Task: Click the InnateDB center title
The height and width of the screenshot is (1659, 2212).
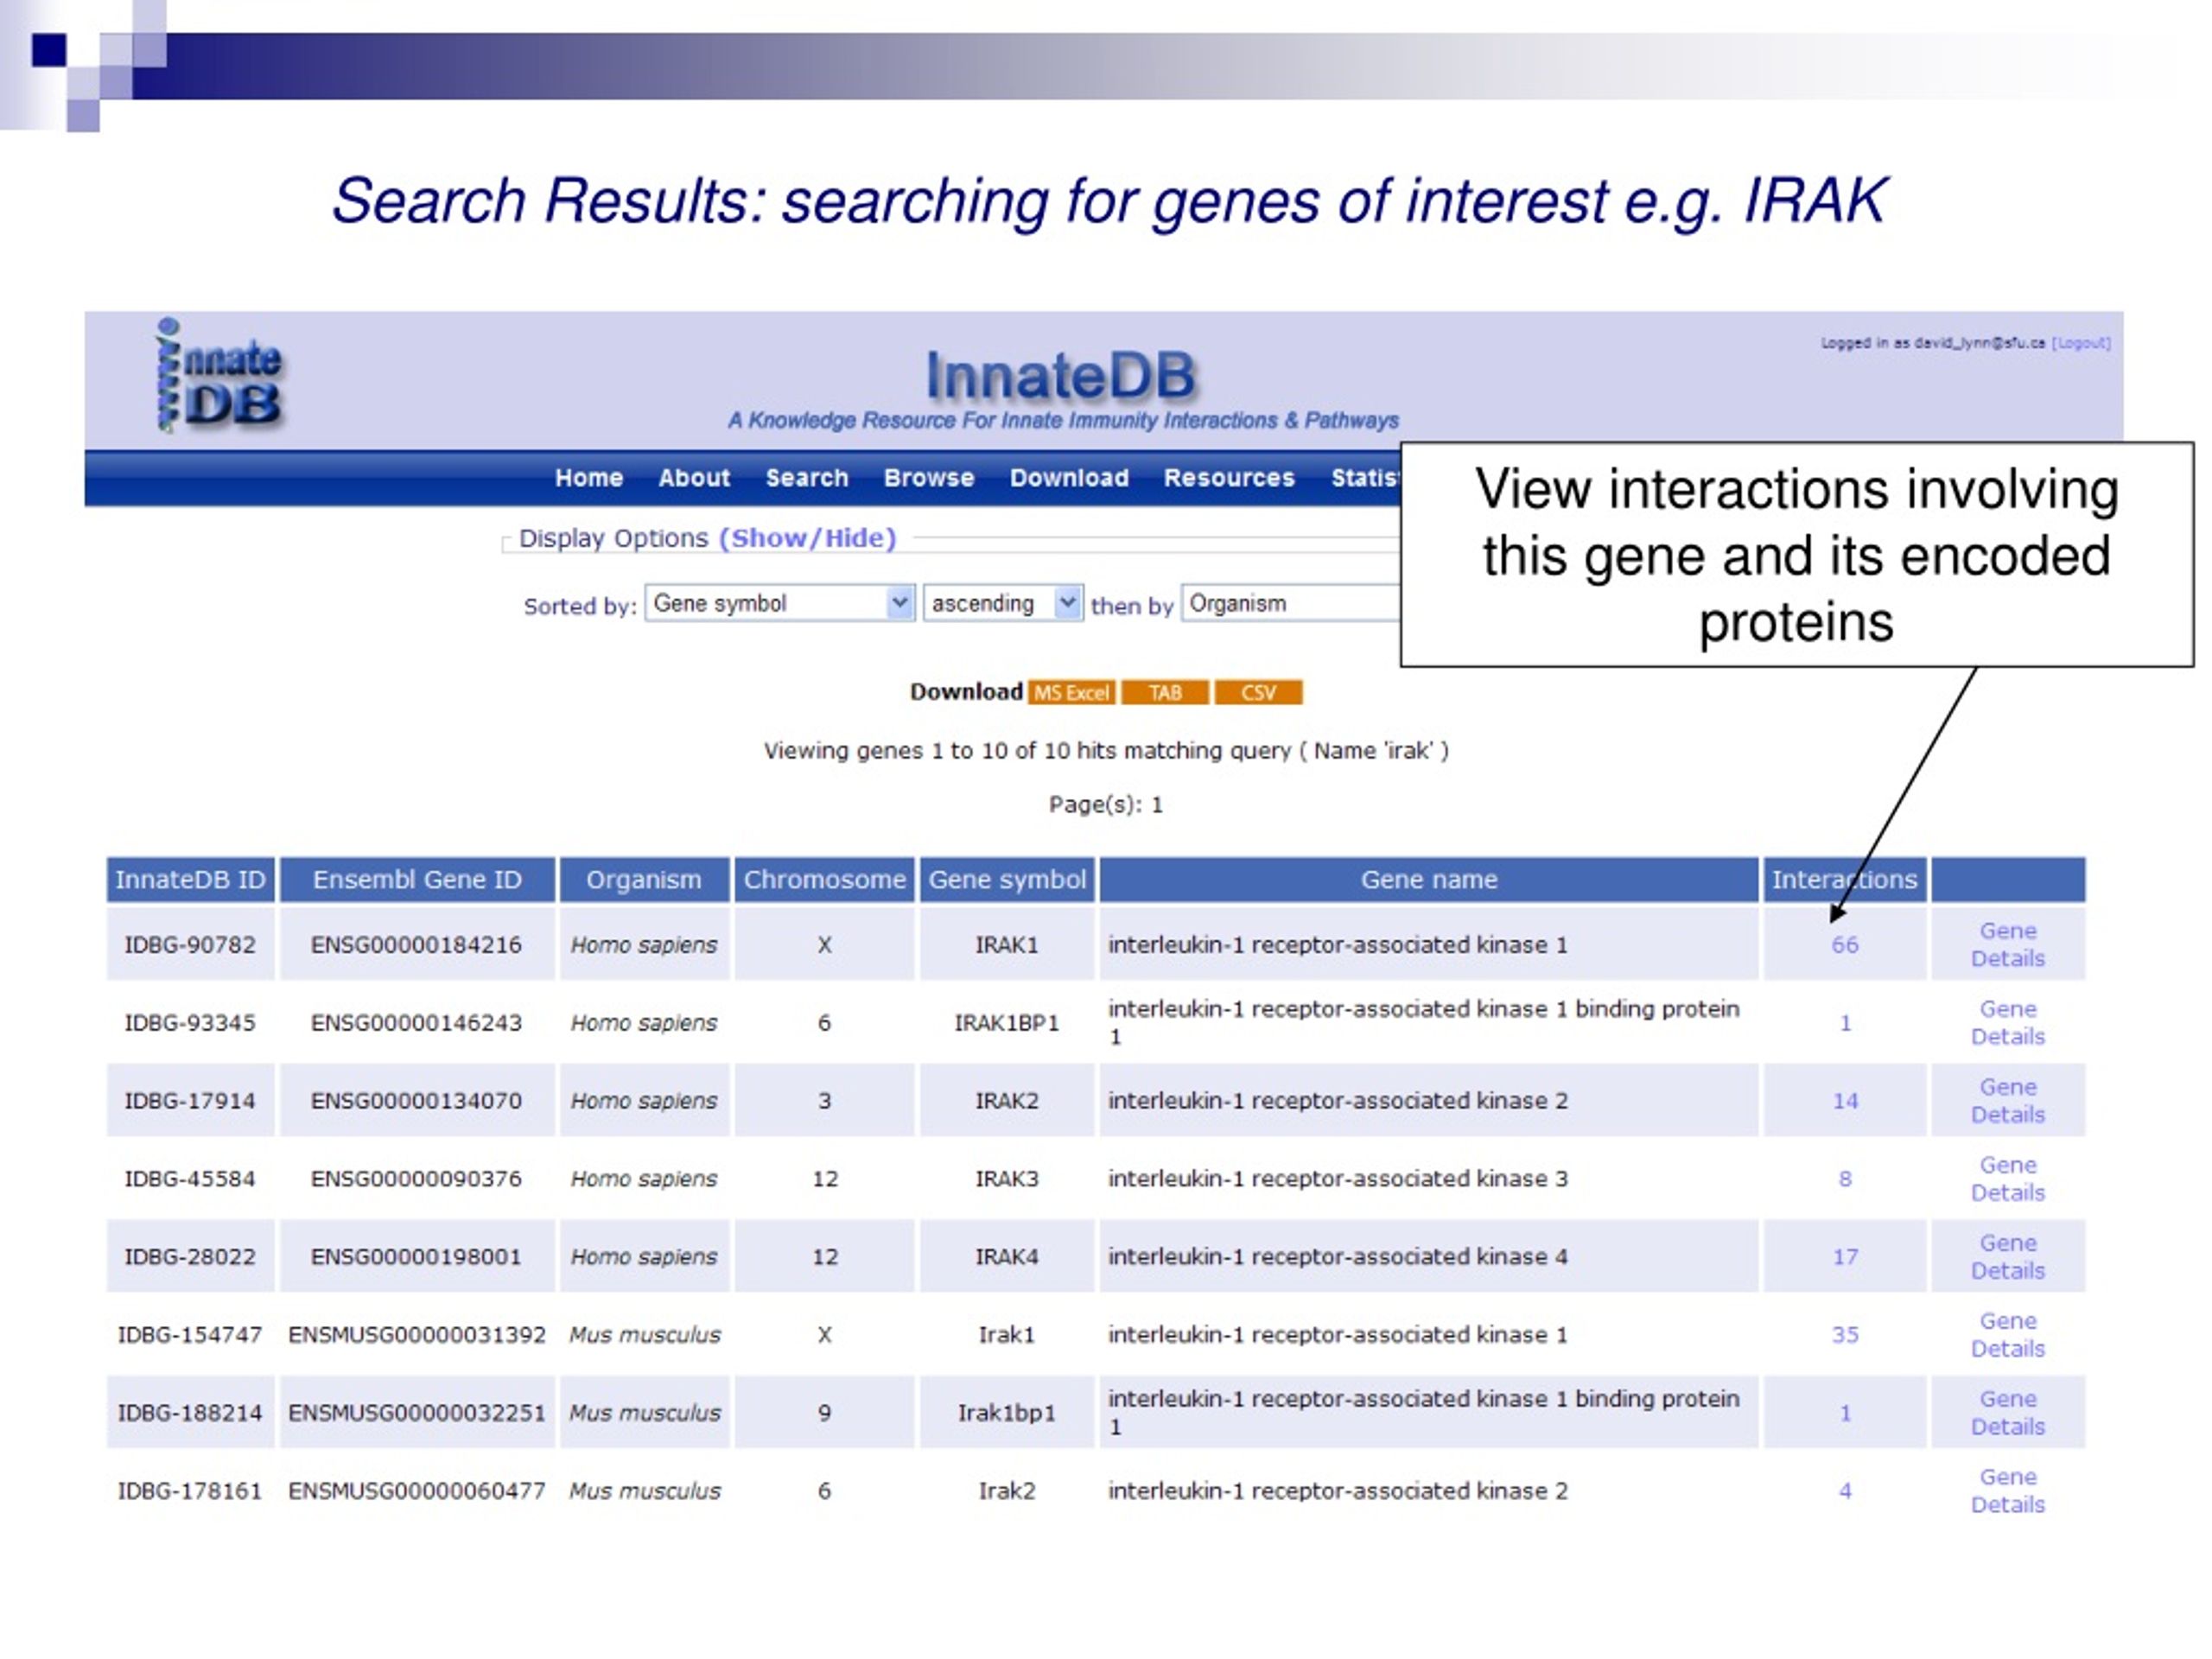Action: click(1061, 376)
